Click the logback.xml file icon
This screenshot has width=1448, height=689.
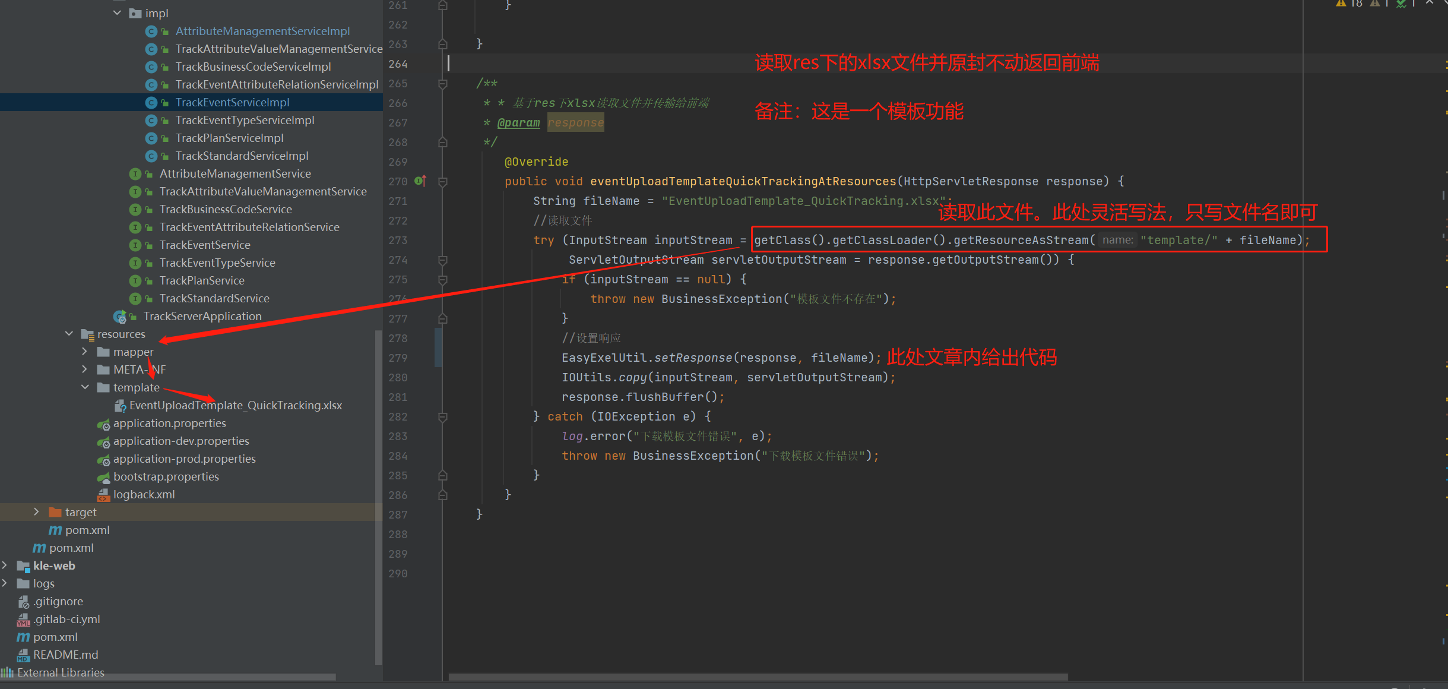tap(103, 495)
